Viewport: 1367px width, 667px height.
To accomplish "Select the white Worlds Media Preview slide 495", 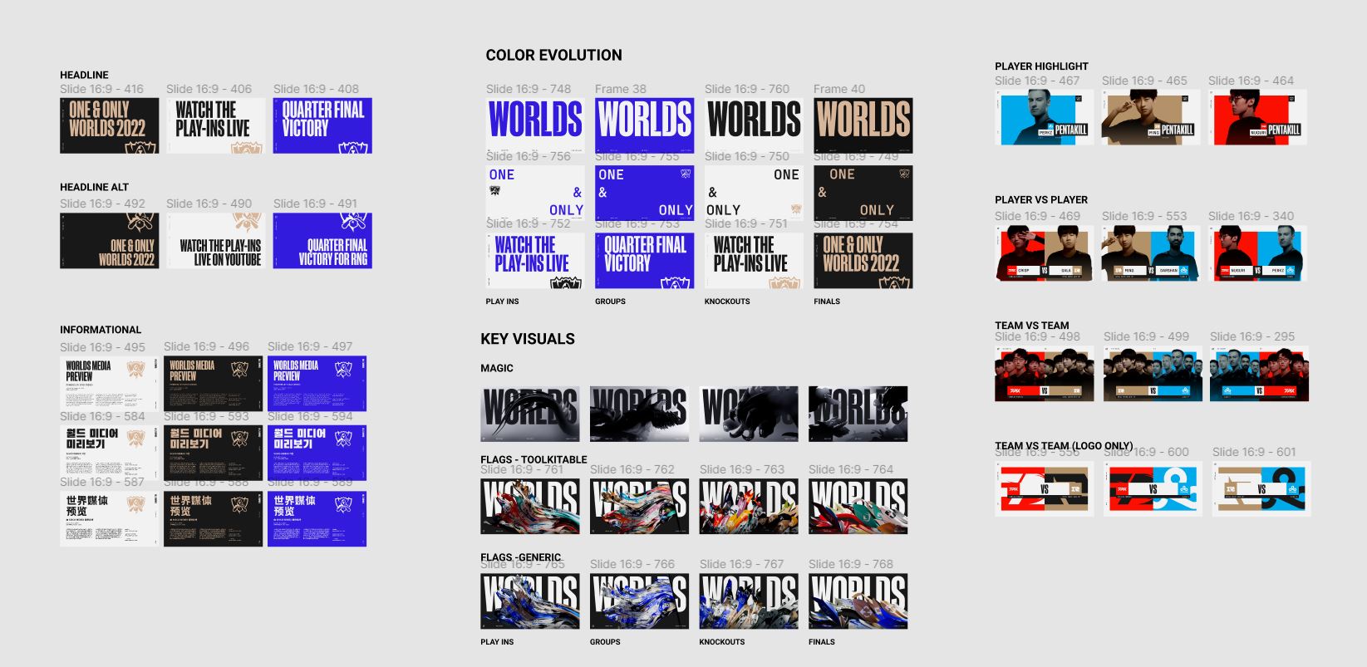I will click(109, 384).
